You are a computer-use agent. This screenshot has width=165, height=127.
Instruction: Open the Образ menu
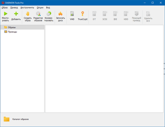5,7
